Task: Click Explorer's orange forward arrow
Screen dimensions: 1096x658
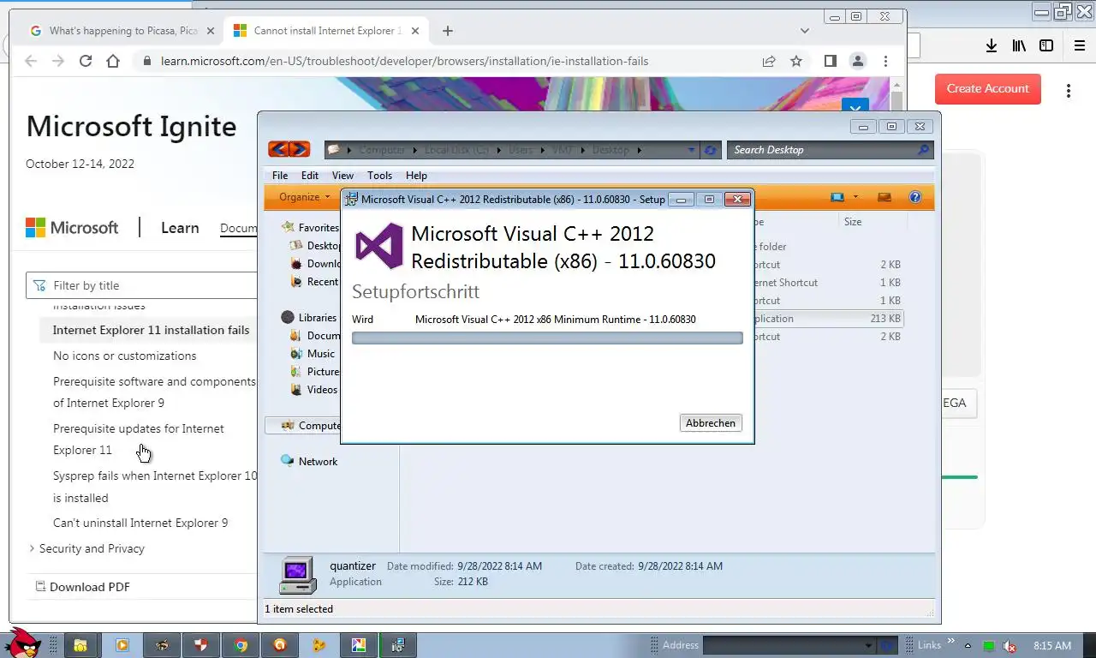Action: pos(299,149)
